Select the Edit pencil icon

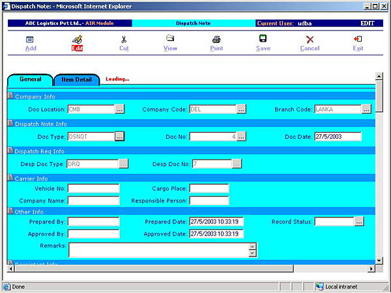click(77, 39)
